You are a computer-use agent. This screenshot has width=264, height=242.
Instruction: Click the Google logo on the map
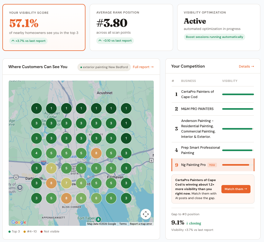click(19, 222)
